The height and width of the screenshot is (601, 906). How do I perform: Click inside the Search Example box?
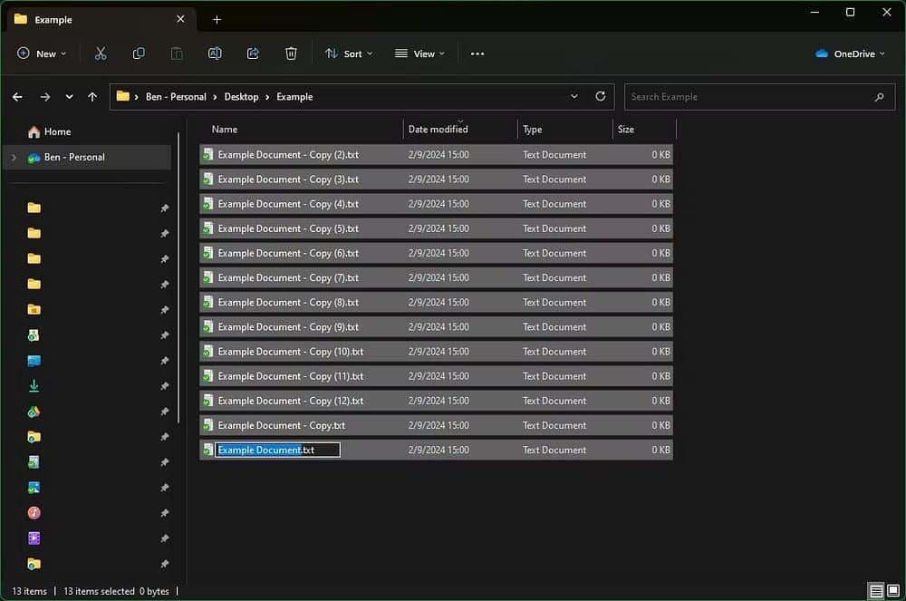click(759, 97)
